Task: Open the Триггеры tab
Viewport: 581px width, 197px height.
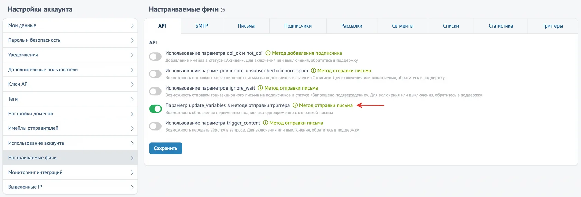Action: [553, 26]
